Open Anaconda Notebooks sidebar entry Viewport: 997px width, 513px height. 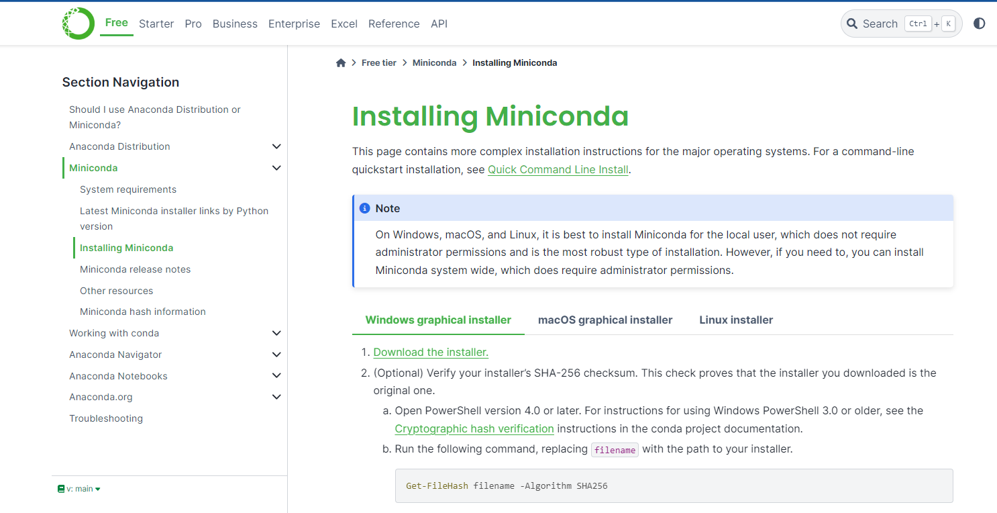(118, 376)
